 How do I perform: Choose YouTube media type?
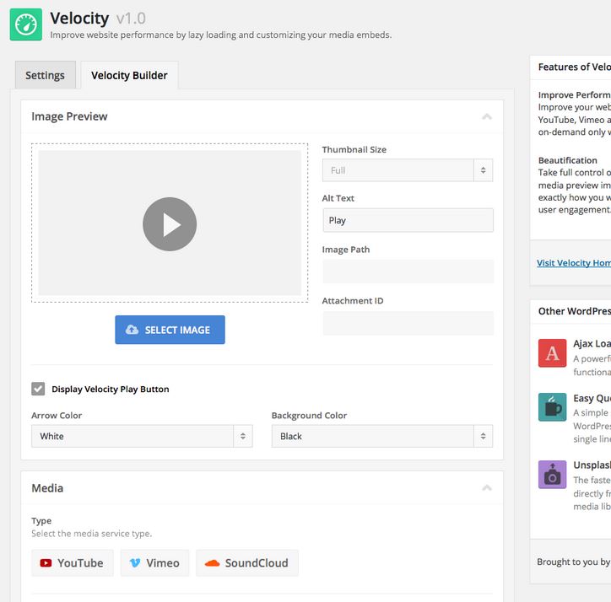pos(73,563)
